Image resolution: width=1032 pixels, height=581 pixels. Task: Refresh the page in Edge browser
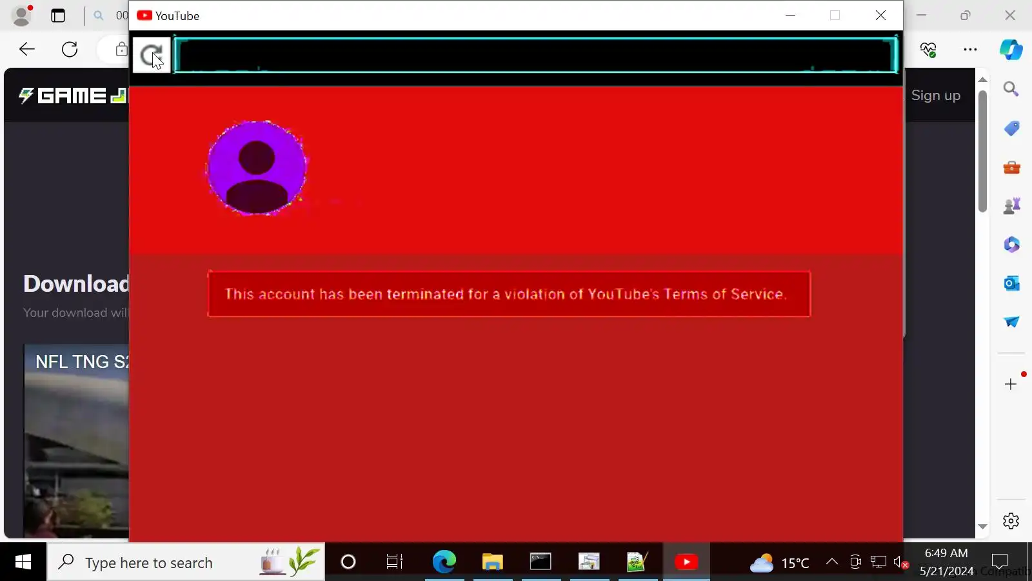70,49
